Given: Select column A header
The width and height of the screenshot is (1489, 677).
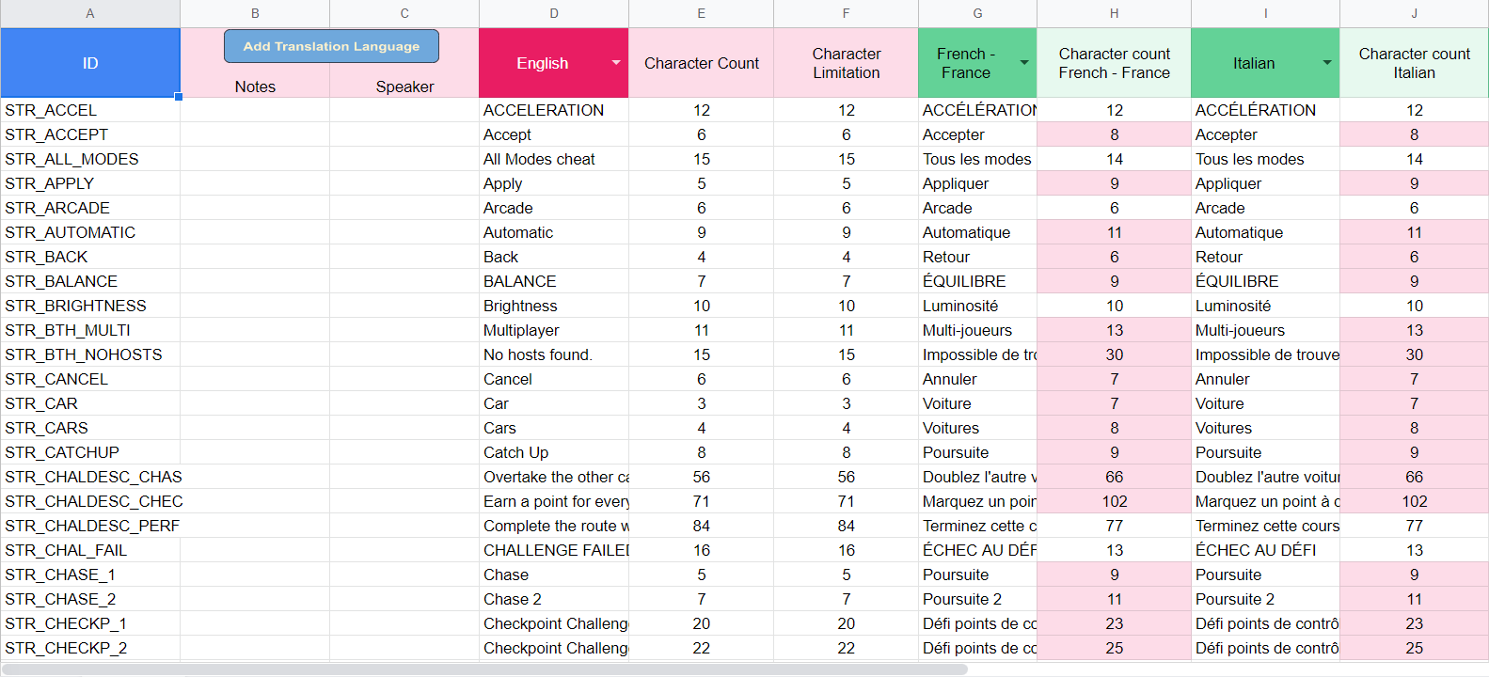Looking at the screenshot, I should click(x=90, y=13).
